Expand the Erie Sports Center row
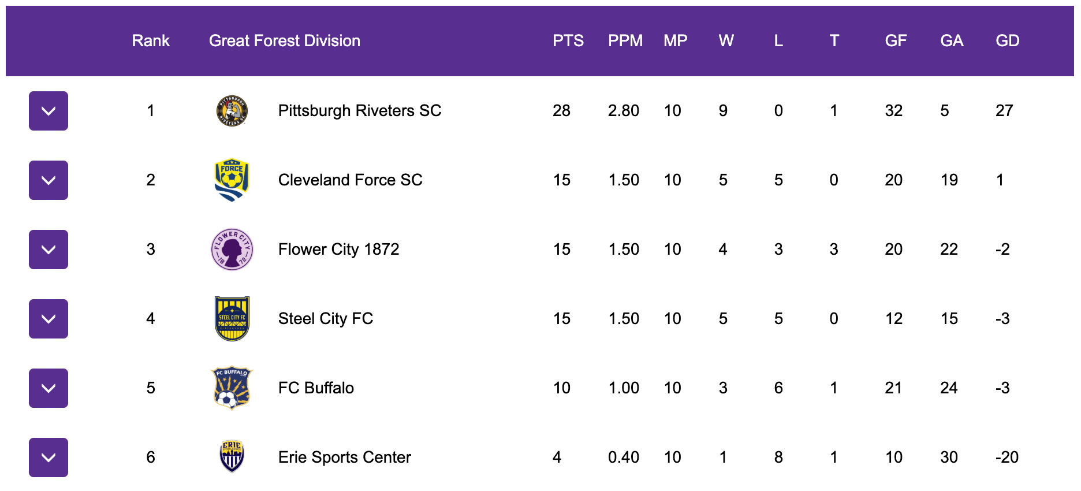The image size is (1081, 491). 49,457
